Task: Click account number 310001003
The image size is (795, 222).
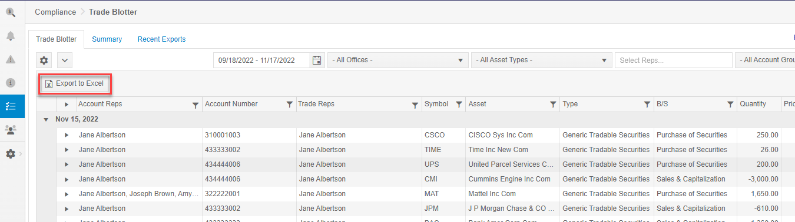Action: pyautogui.click(x=222, y=135)
